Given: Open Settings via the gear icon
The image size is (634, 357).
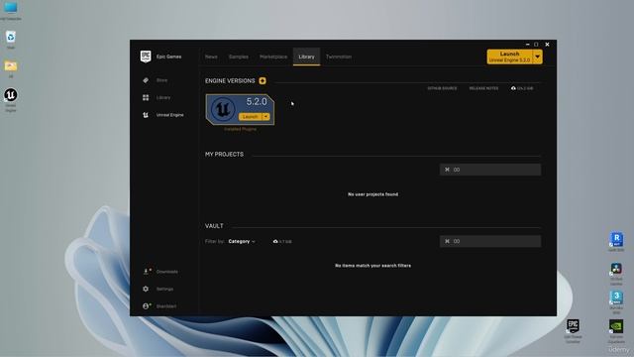Looking at the screenshot, I should [146, 289].
